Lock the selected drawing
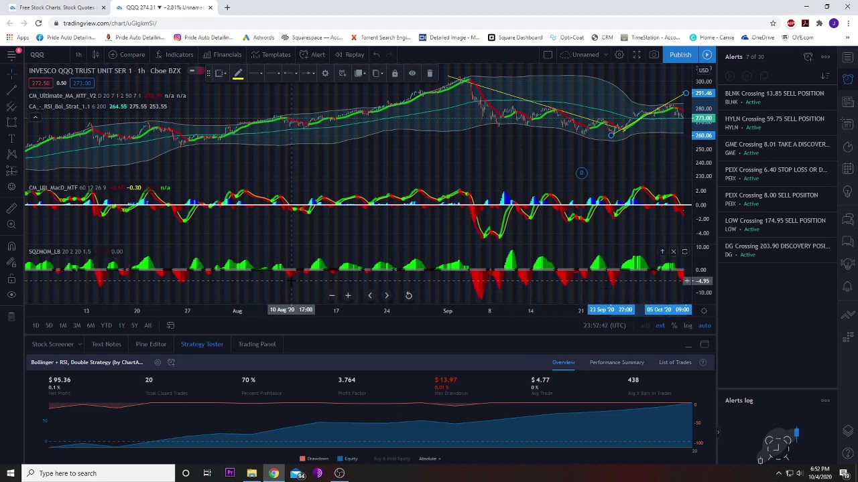The height and width of the screenshot is (482, 858). [x=395, y=73]
